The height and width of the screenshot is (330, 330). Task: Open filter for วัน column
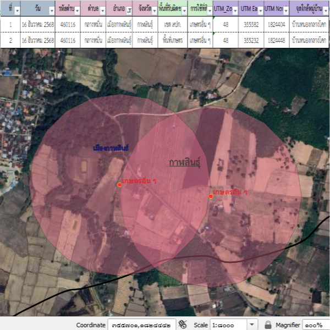coord(51,10)
